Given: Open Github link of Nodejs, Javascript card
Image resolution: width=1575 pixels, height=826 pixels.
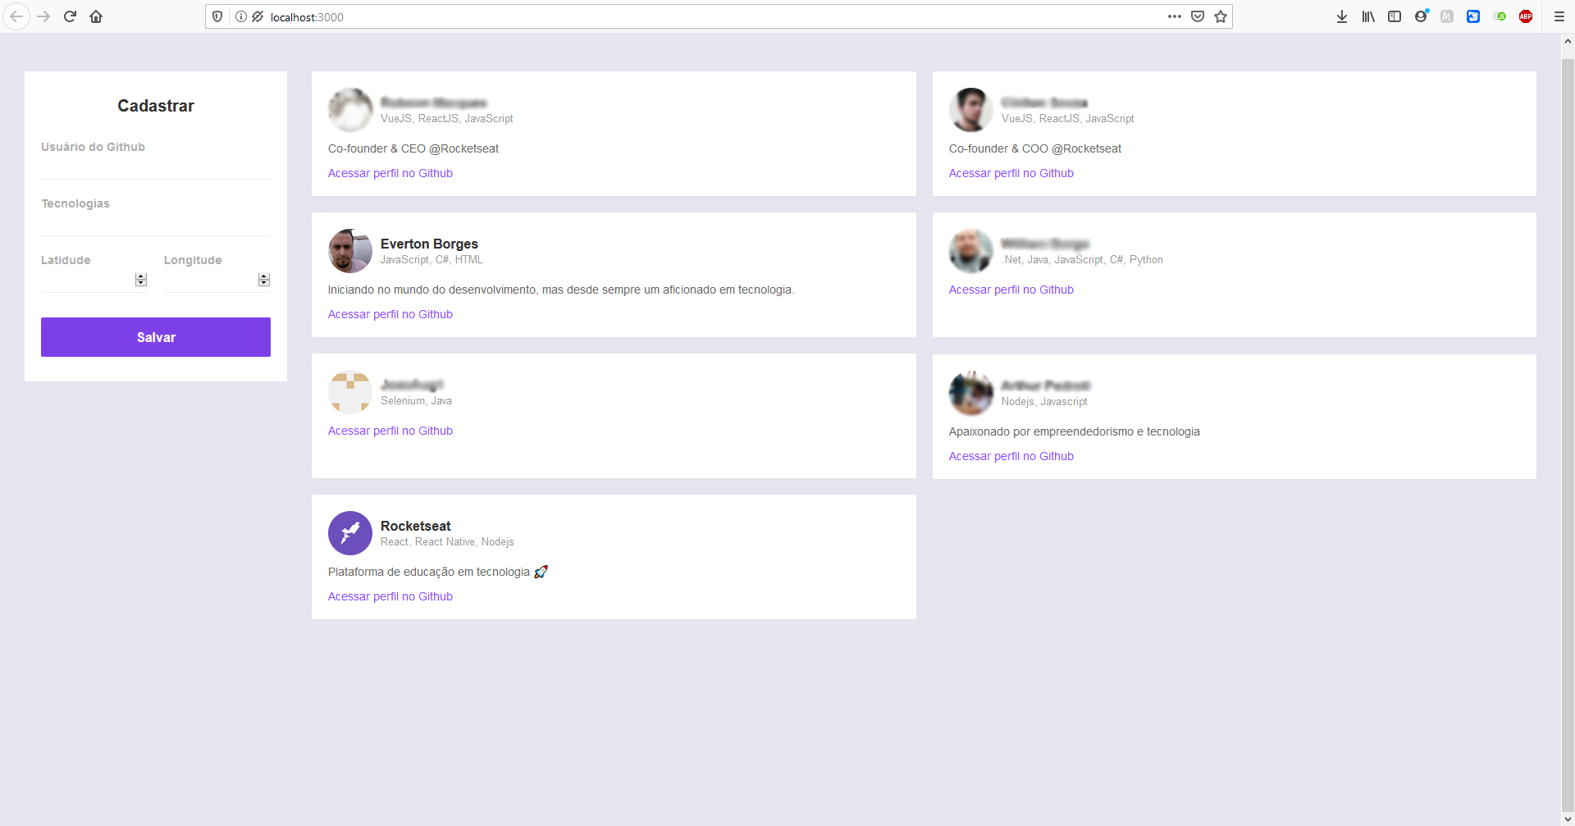Looking at the screenshot, I should pyautogui.click(x=1011, y=456).
